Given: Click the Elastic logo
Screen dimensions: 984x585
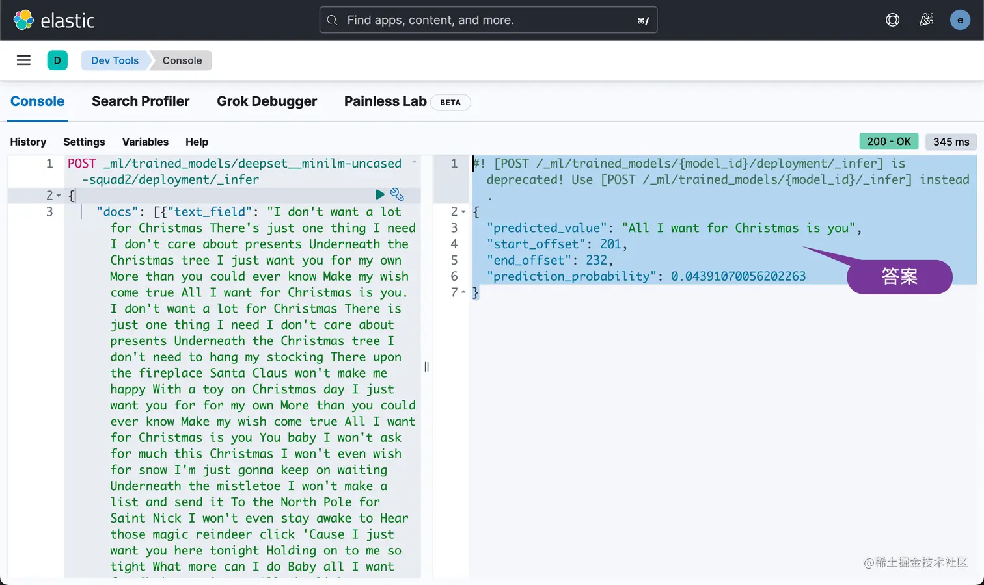Looking at the screenshot, I should 54,20.
